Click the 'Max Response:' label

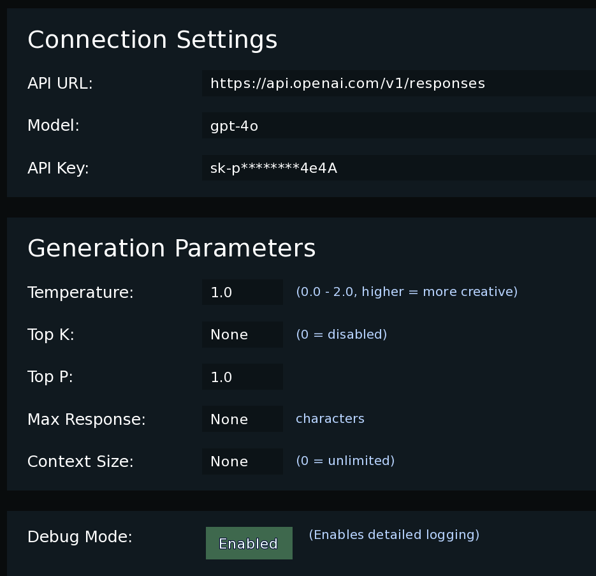87,419
